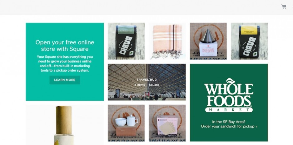Open the Coava Kone filter product
293x145 pixels.
tap(208, 41)
